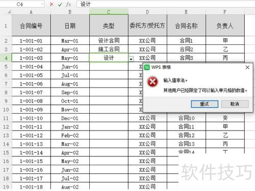Select column E header
Image resolution: width=255 pixels, height=191 pixels.
pyautogui.click(x=186, y=12)
